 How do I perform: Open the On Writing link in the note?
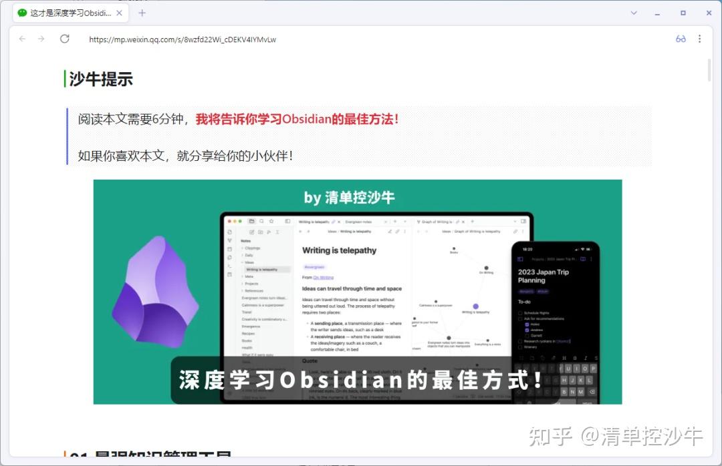click(x=323, y=277)
